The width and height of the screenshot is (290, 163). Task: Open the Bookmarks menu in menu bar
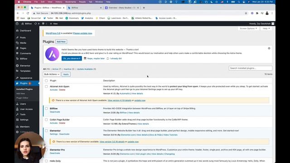71,2
